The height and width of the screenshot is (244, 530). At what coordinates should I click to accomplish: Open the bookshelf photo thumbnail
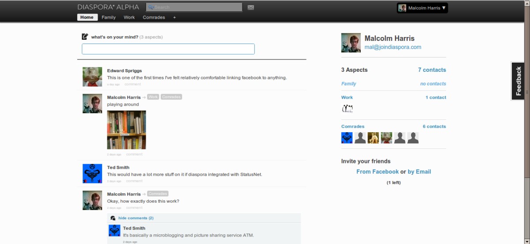pyautogui.click(x=126, y=130)
